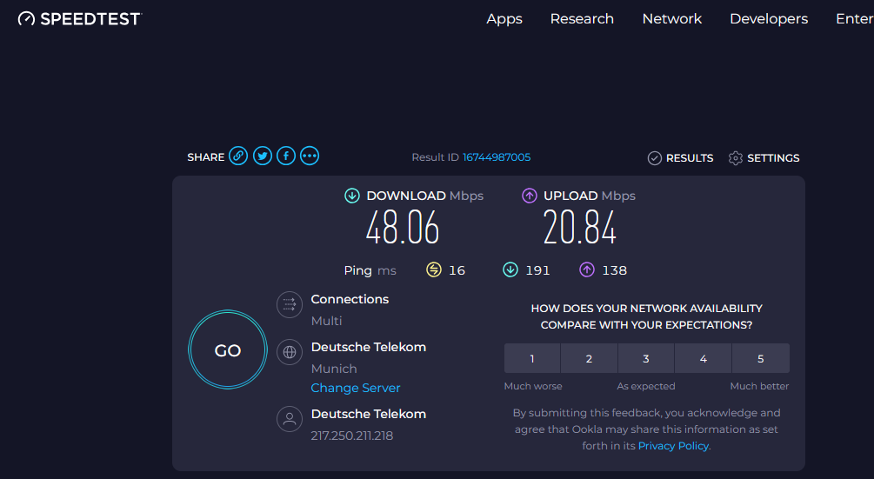Click the yellow idle ping icon
Viewport: 874px width, 479px height.
[x=434, y=270]
